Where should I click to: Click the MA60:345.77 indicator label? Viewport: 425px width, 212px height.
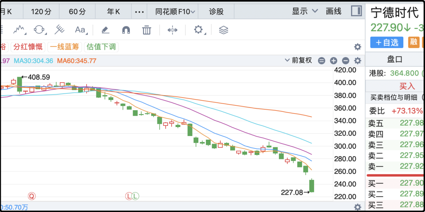tap(77, 61)
